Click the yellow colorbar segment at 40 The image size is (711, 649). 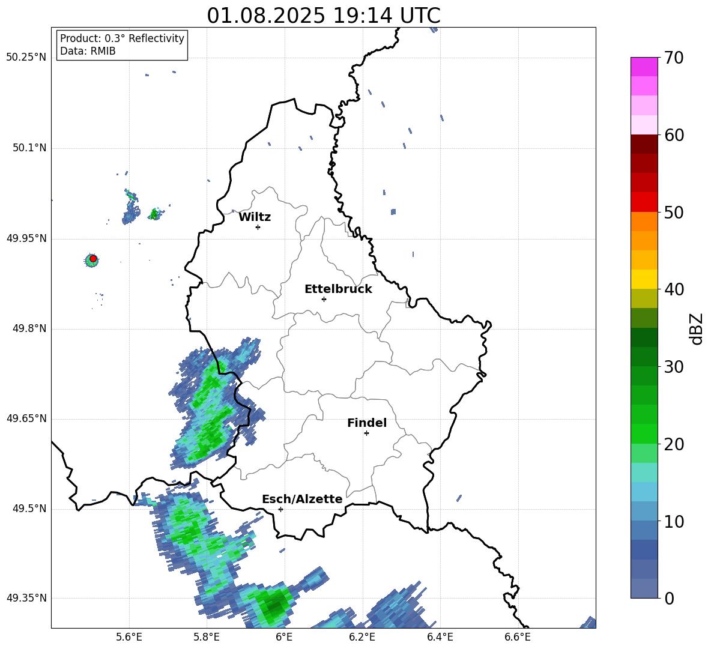[x=644, y=279]
